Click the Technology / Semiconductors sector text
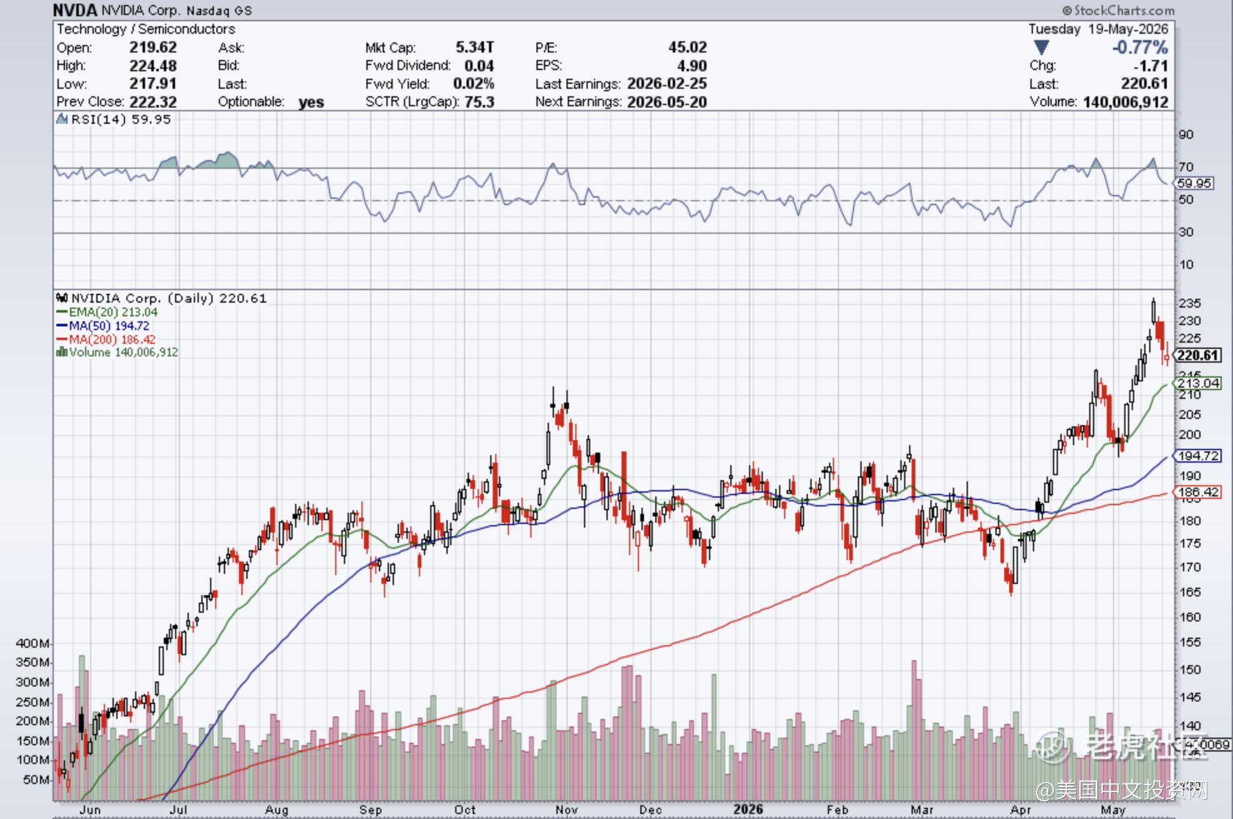Screen dimensions: 1233x819 146,29
